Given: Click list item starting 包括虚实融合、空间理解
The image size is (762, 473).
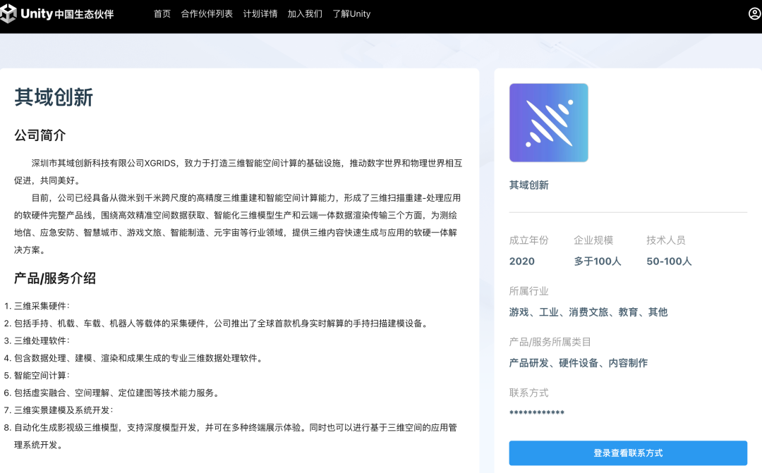Looking at the screenshot, I should click(x=118, y=393).
